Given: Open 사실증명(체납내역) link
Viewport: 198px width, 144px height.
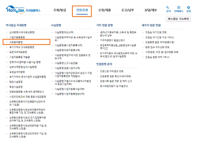Looking at the screenshot, I should coord(64,32).
